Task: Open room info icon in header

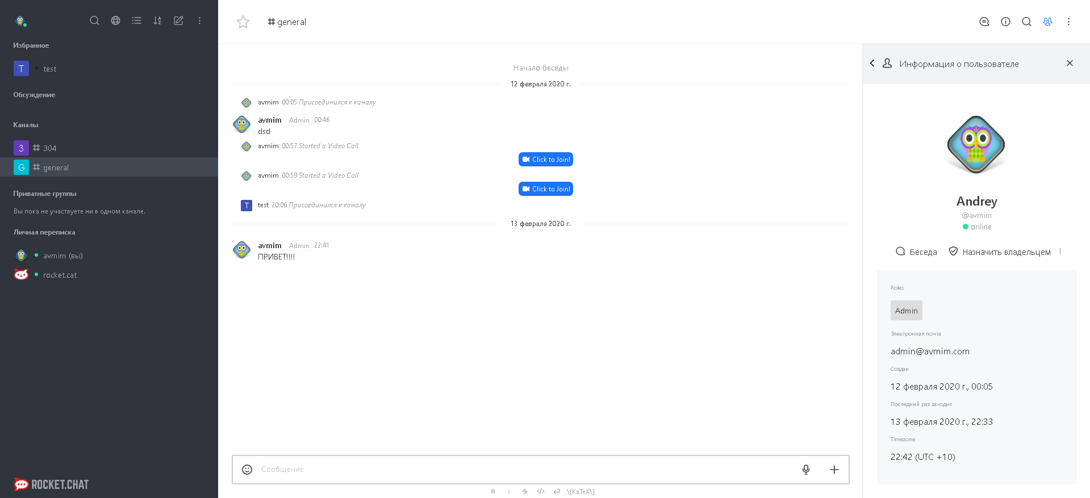Action: click(1005, 22)
